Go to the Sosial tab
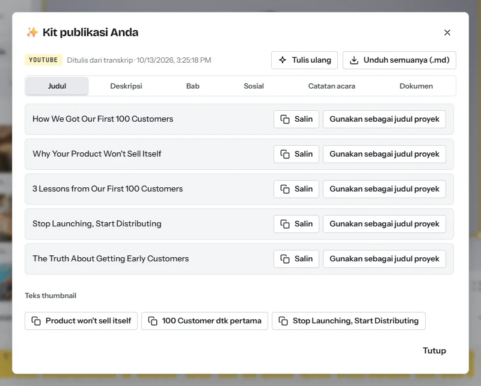This screenshot has width=481, height=386. tap(253, 86)
